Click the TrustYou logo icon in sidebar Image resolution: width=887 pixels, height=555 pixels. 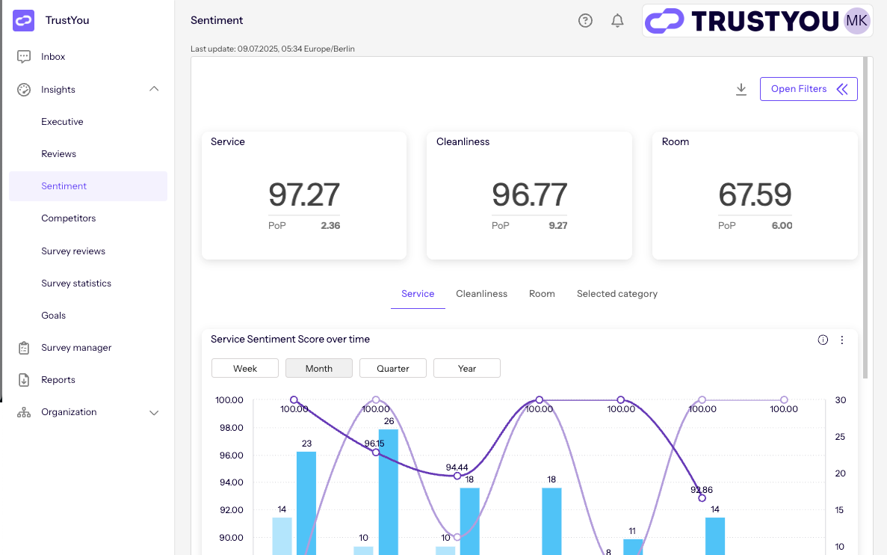pyautogui.click(x=24, y=20)
